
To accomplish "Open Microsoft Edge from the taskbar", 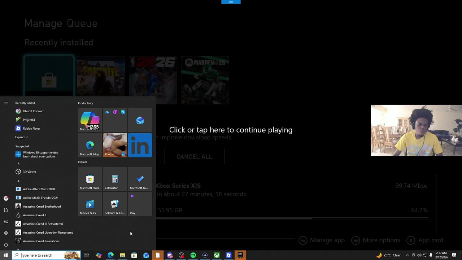I will (x=110, y=255).
